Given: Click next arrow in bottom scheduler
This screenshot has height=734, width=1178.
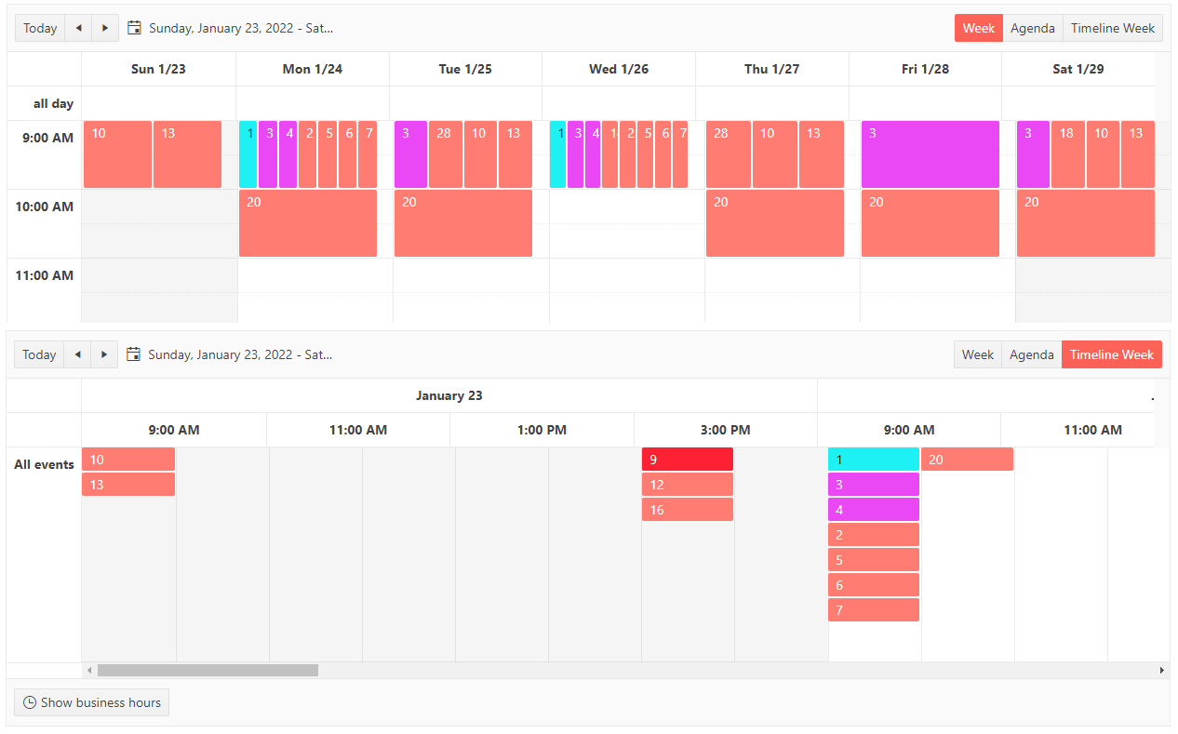Looking at the screenshot, I should 104,354.
